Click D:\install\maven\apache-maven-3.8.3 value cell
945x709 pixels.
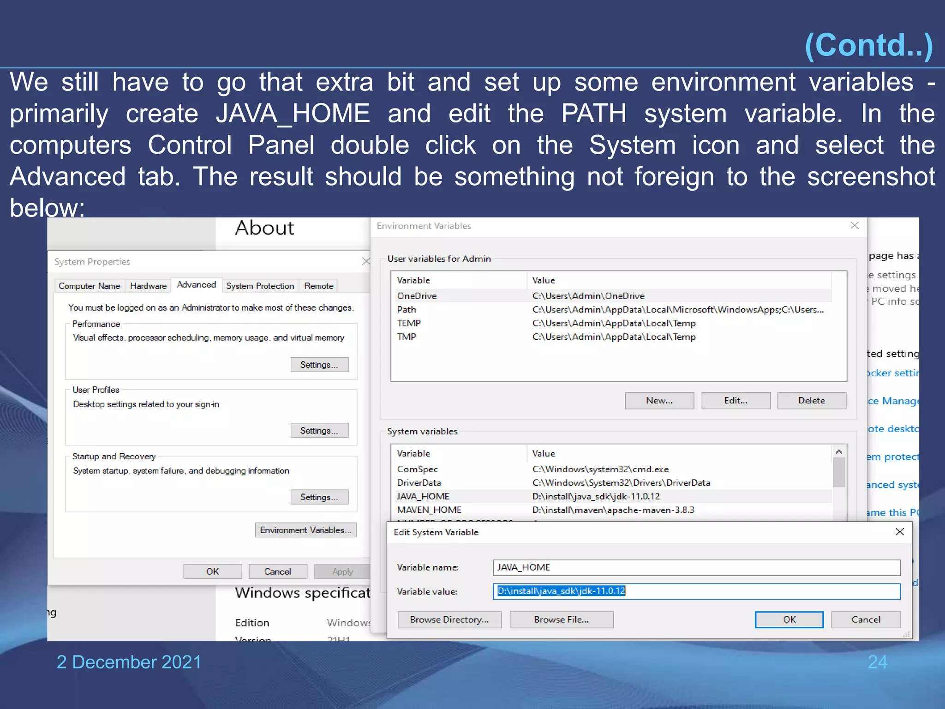[x=613, y=510]
